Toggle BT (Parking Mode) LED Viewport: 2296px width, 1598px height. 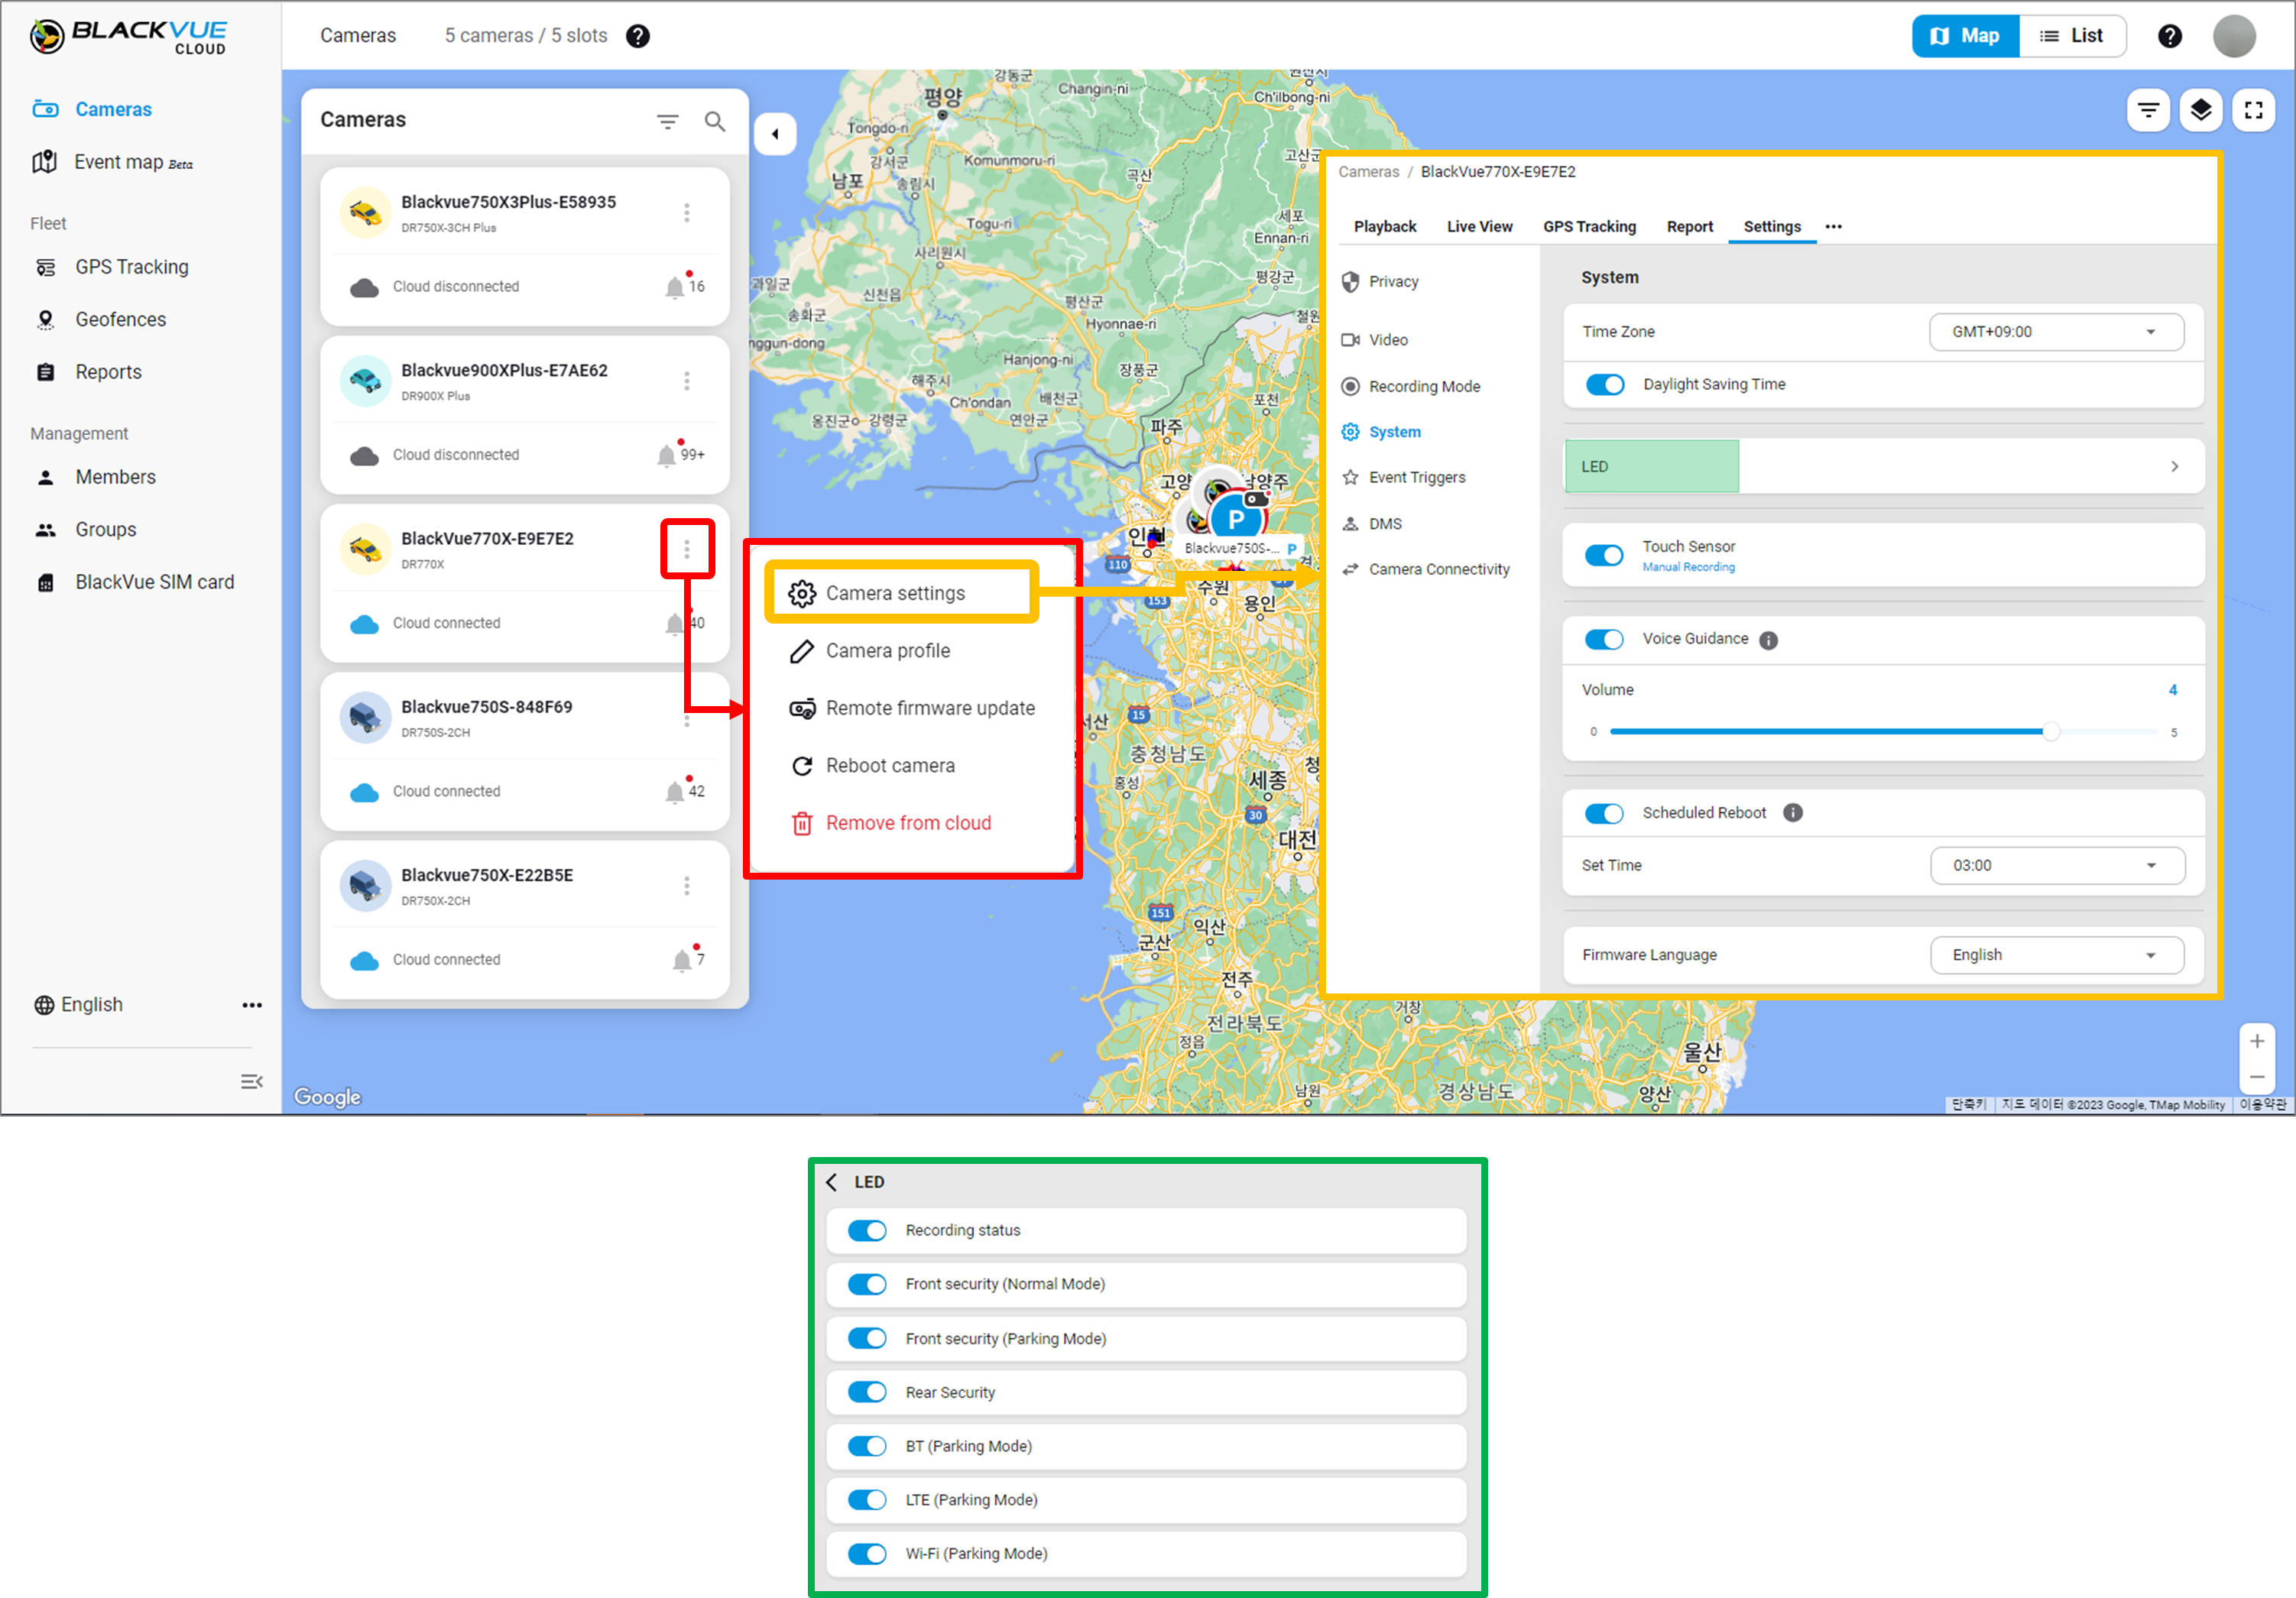(x=867, y=1446)
